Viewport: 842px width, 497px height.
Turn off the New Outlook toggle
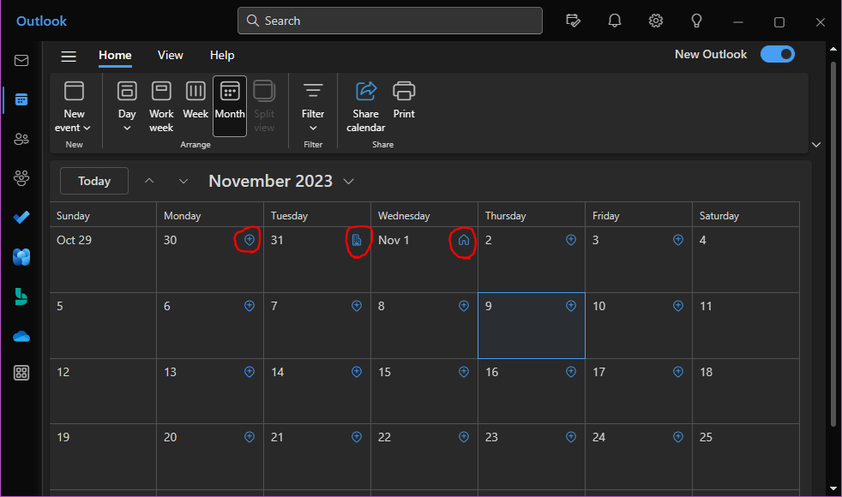(778, 54)
